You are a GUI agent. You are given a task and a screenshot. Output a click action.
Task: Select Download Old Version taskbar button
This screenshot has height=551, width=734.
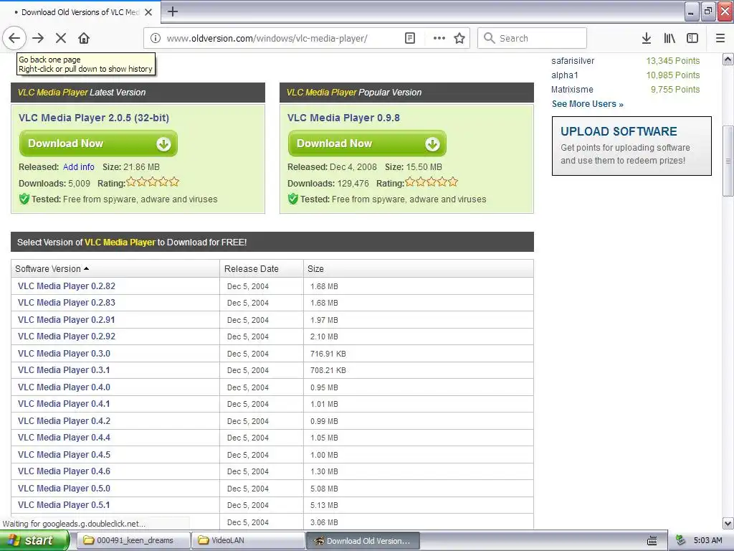point(363,541)
